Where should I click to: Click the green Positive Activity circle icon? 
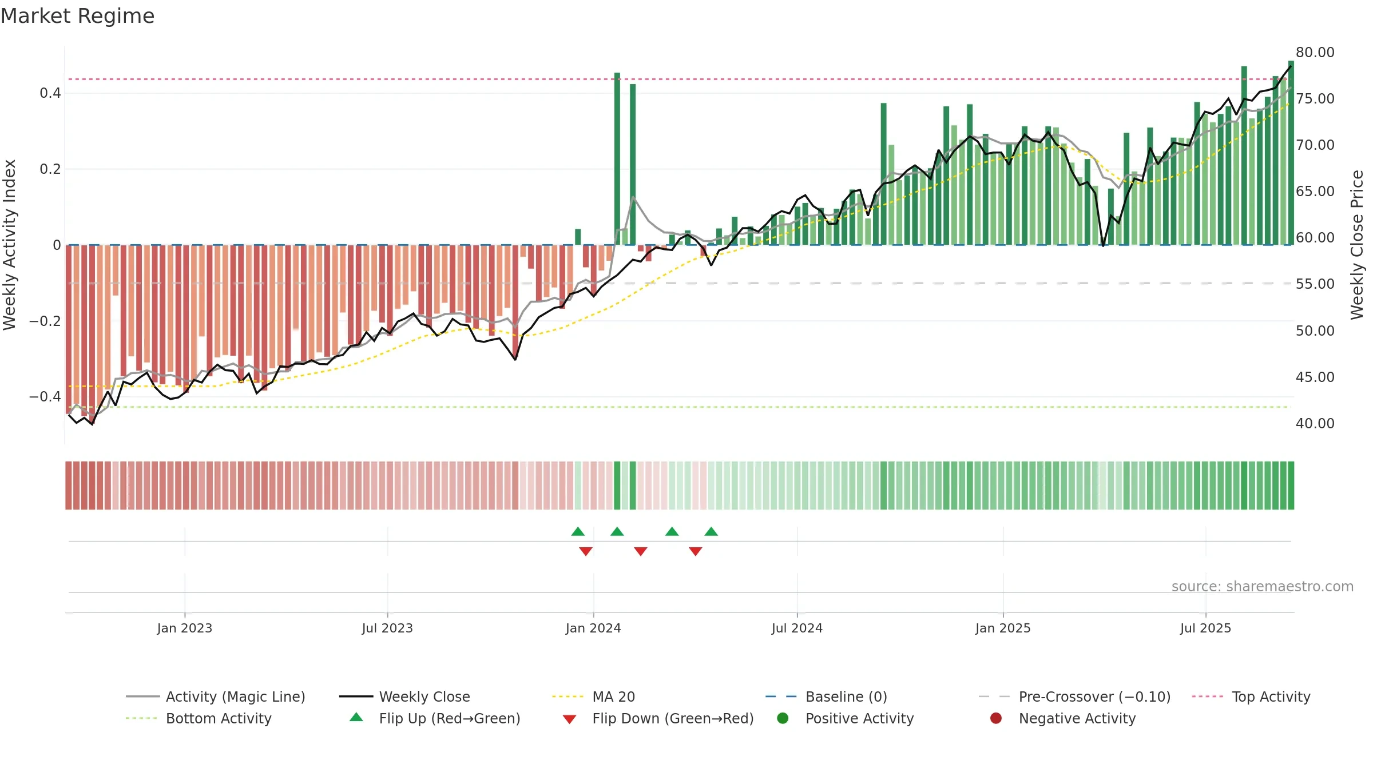tap(783, 718)
